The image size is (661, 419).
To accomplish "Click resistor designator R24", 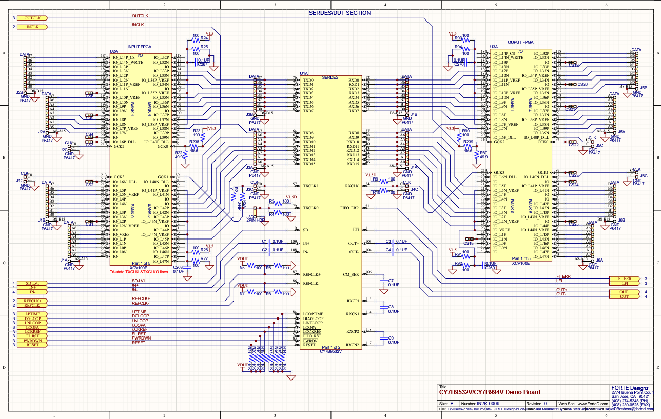I will [x=204, y=38].
